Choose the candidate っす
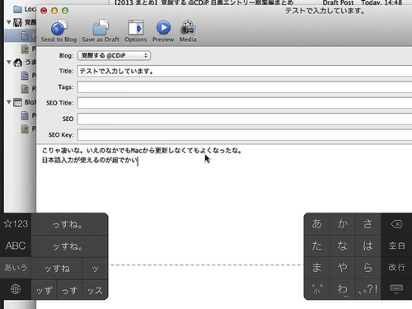 pos(69,290)
